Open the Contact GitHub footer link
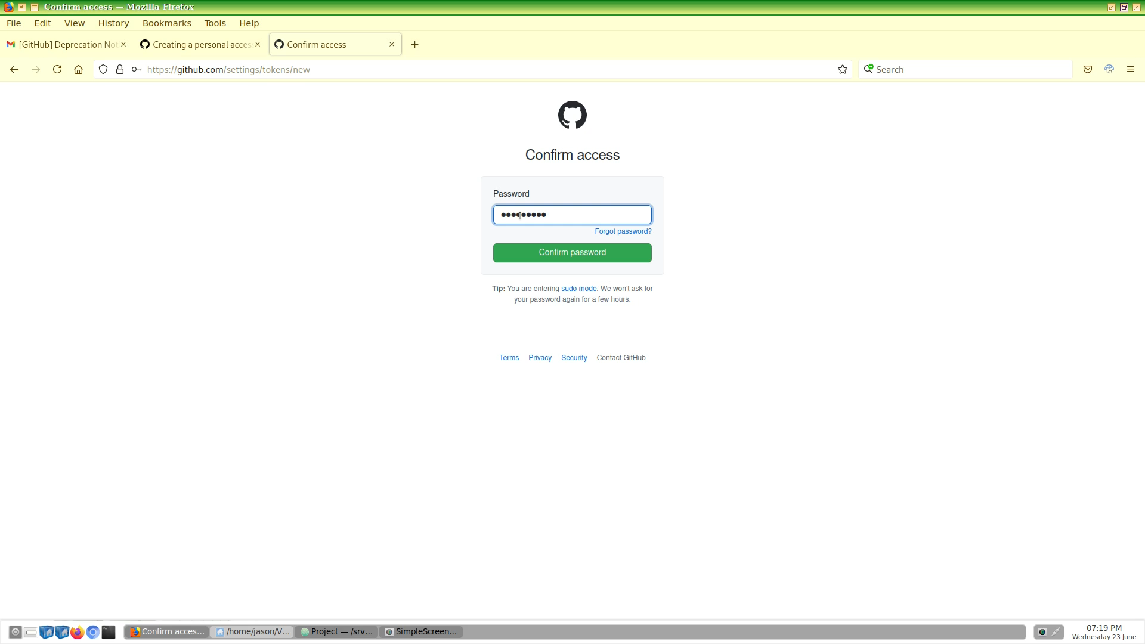This screenshot has height=644, width=1145. click(621, 358)
